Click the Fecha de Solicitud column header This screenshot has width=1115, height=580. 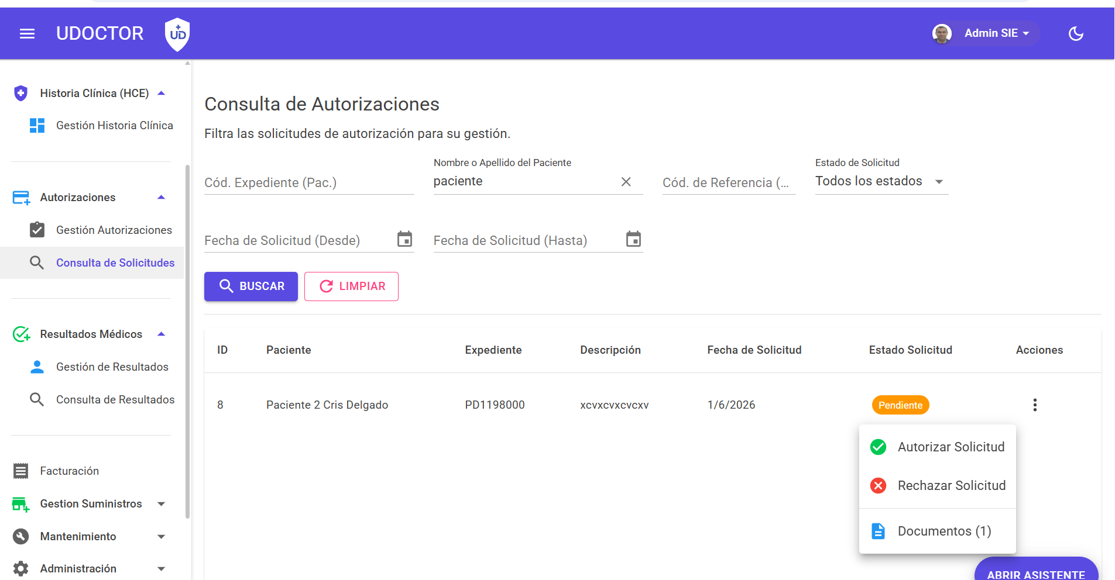754,350
